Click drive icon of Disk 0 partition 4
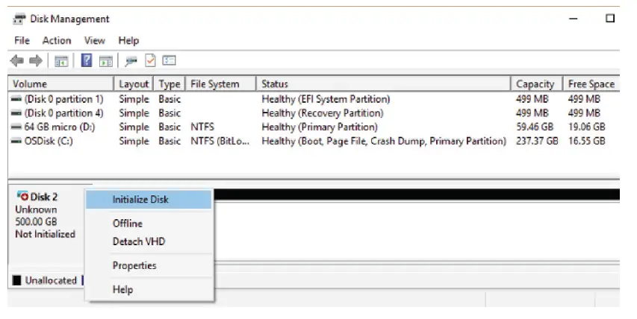Image resolution: width=637 pixels, height=319 pixels. [16, 113]
